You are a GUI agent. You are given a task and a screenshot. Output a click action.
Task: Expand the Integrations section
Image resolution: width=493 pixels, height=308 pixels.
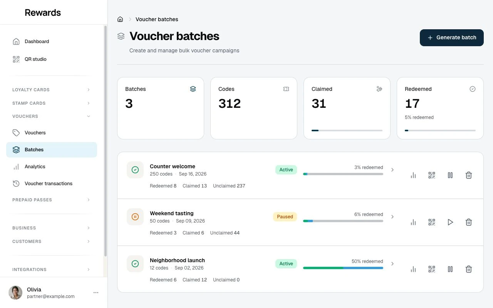coord(52,269)
